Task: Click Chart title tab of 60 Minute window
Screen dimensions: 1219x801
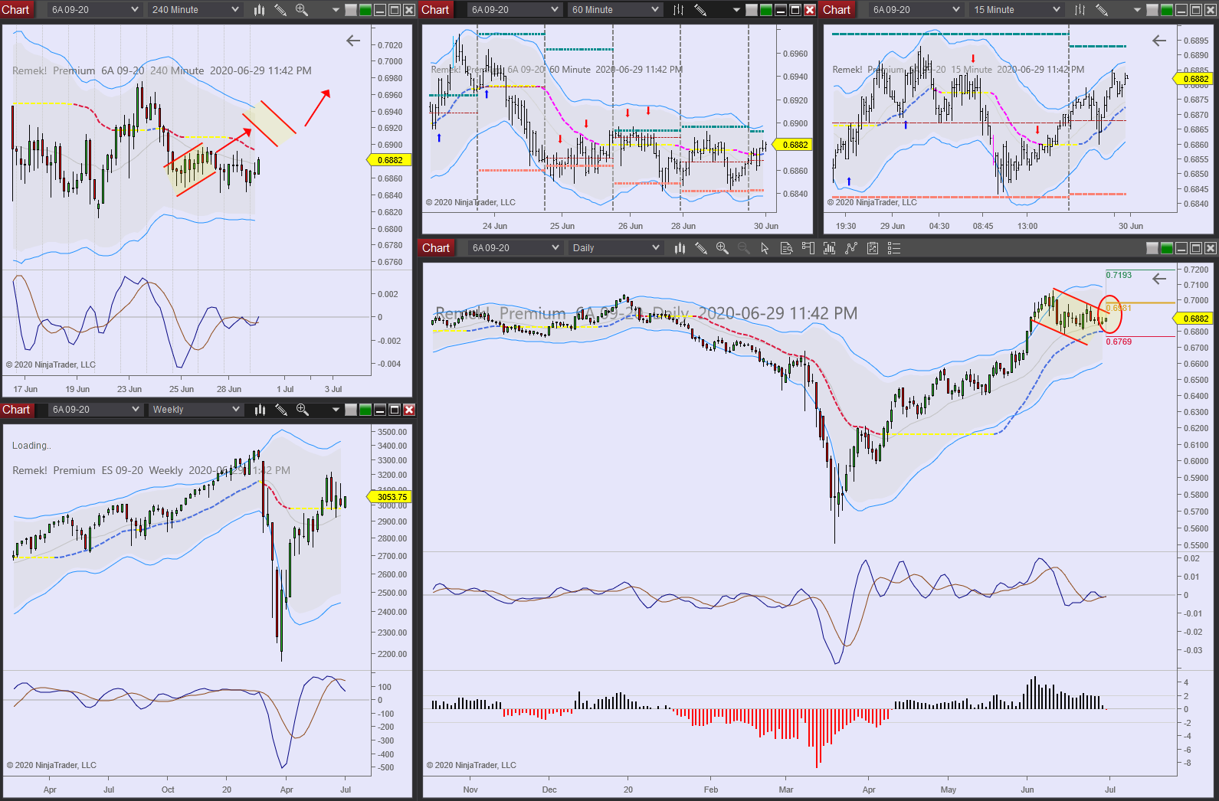Action: pyautogui.click(x=435, y=10)
